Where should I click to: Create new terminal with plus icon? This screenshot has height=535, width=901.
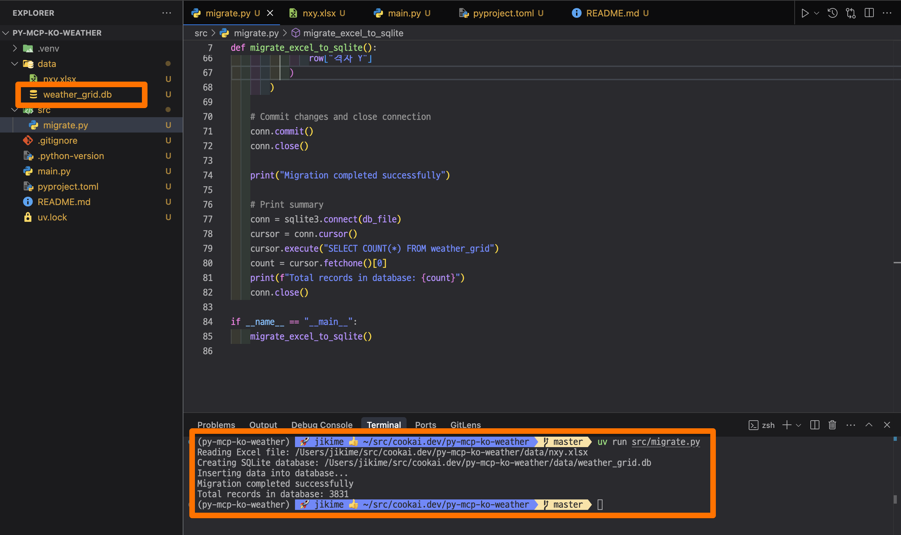coord(787,425)
